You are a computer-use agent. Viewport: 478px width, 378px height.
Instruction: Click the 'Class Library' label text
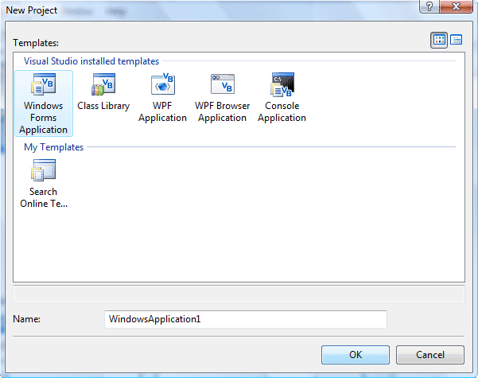pos(103,106)
